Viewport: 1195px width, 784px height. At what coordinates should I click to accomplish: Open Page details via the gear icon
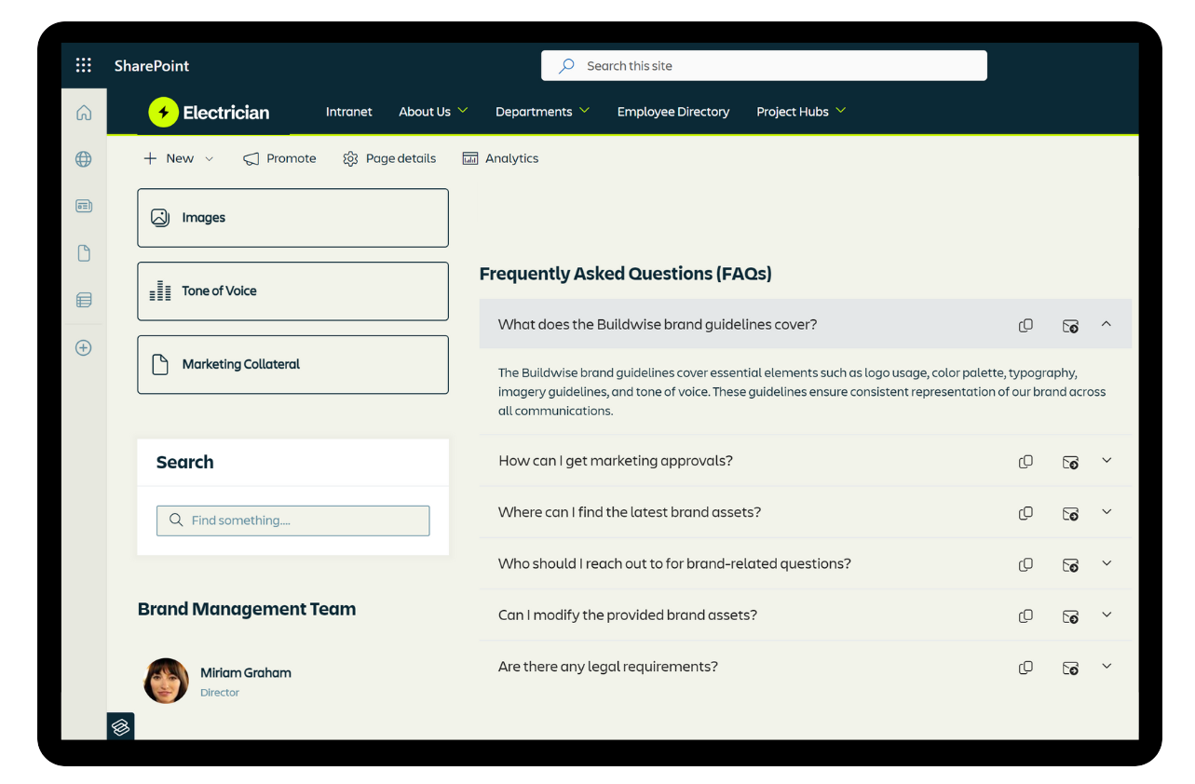tap(389, 158)
